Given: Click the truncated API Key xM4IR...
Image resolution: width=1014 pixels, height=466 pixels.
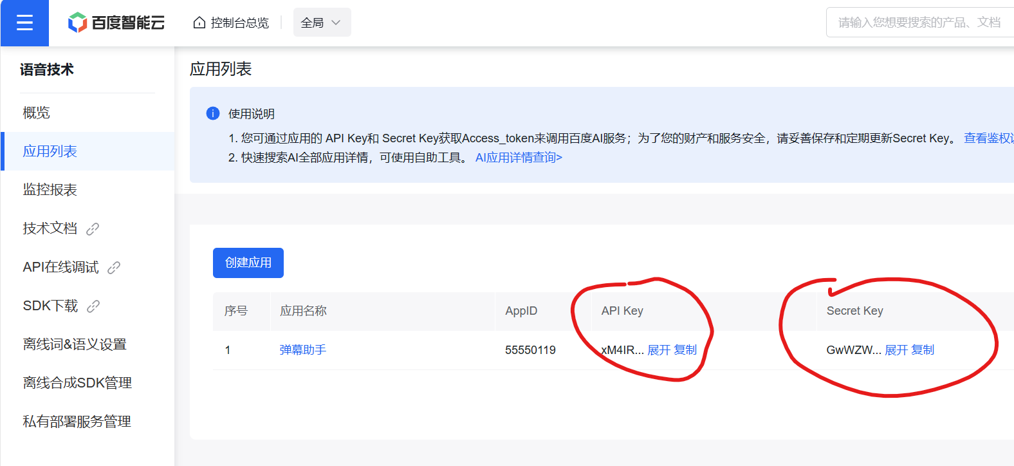Looking at the screenshot, I should tap(622, 350).
